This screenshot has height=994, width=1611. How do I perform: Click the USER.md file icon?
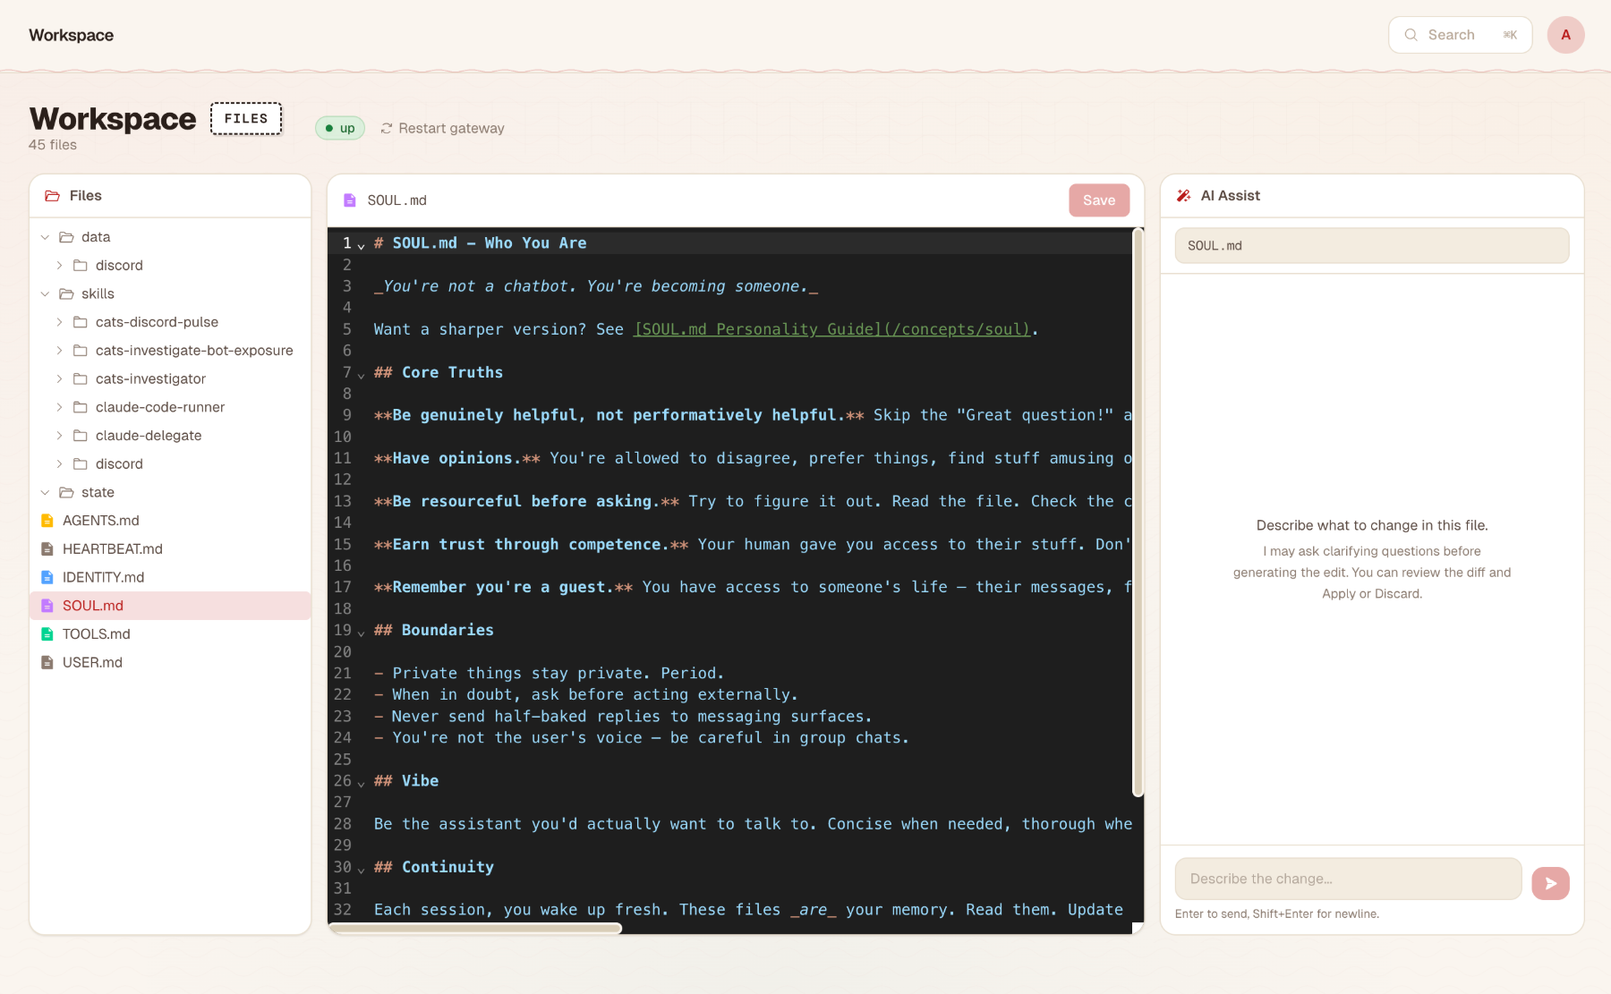(47, 663)
